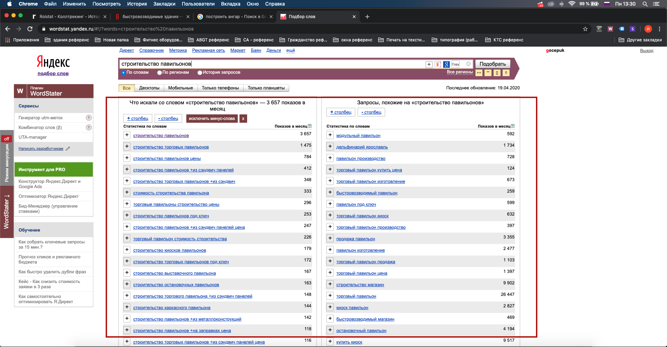Switch to the Roistat Коллтрекинг browser tab

coord(70,17)
